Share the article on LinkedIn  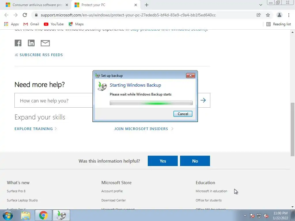31,43
